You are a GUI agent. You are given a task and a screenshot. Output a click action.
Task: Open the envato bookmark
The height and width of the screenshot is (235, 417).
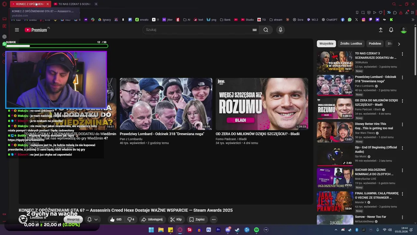pyautogui.click(x=142, y=20)
